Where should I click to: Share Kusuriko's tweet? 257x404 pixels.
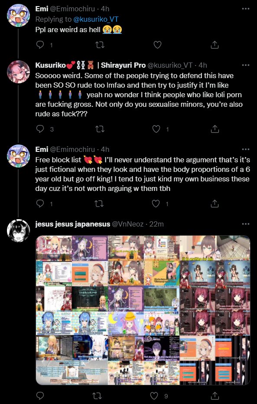(215, 129)
